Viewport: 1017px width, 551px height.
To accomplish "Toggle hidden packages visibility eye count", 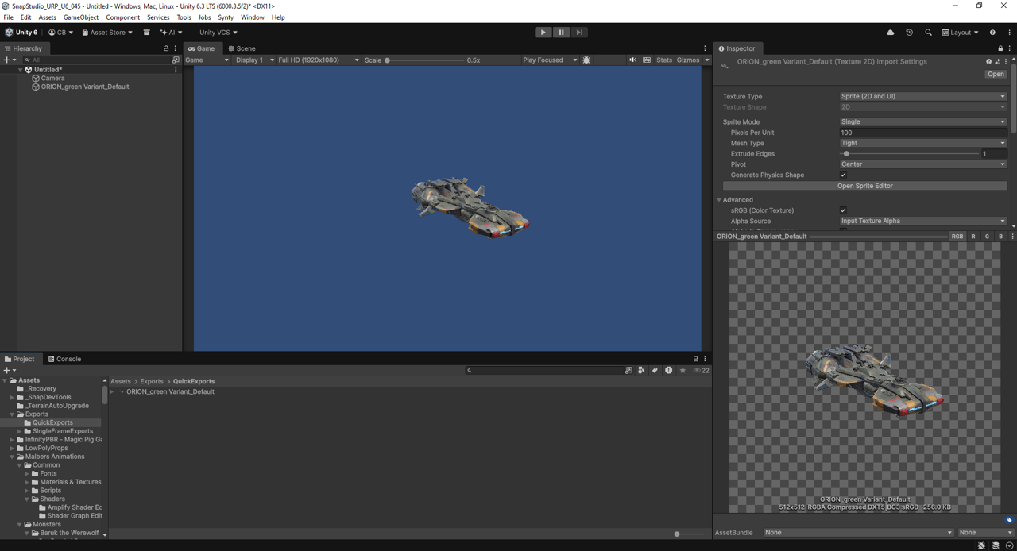I will (701, 370).
